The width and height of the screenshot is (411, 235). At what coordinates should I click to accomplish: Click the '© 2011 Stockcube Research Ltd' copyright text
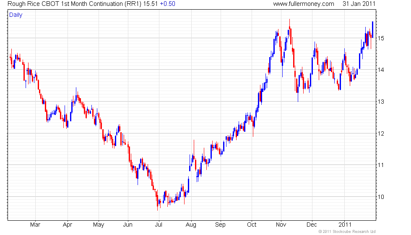[347, 231]
